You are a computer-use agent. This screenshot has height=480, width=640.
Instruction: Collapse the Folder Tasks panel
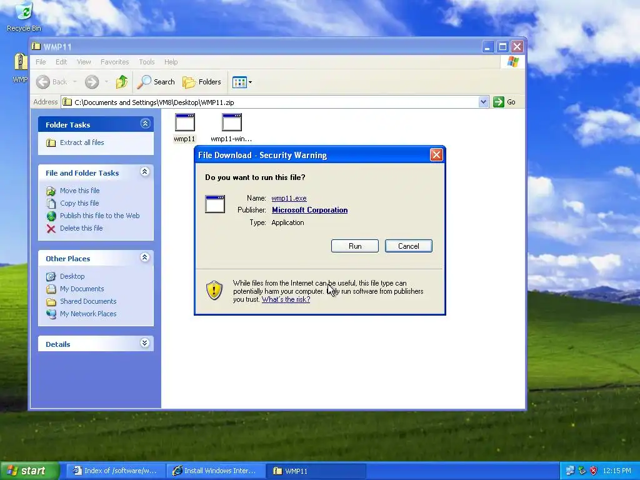[x=145, y=124]
